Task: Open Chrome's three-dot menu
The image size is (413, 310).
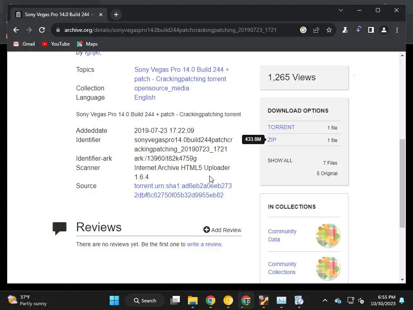Action: pos(397,30)
